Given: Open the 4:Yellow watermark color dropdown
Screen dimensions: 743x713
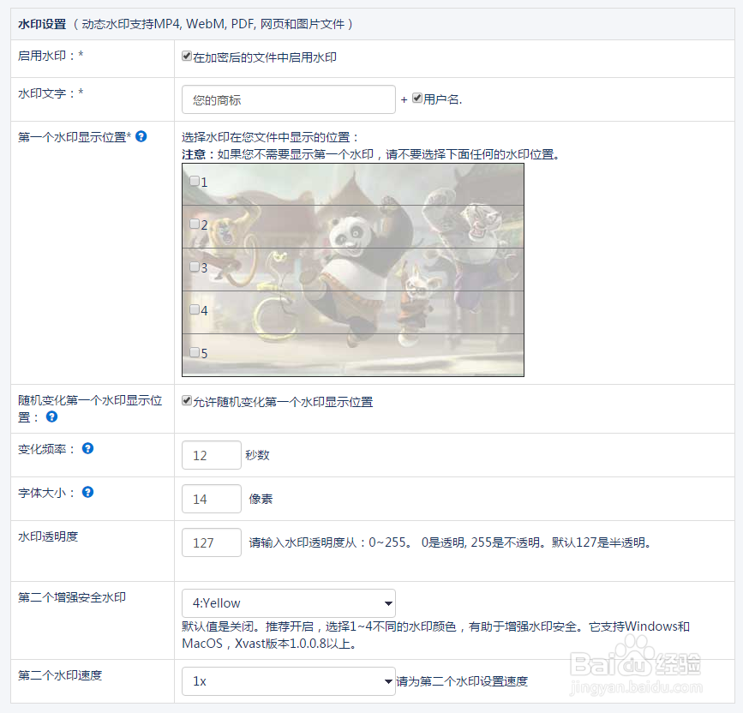Looking at the screenshot, I should (x=289, y=603).
